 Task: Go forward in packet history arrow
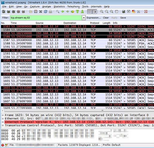(x=68, y=12)
